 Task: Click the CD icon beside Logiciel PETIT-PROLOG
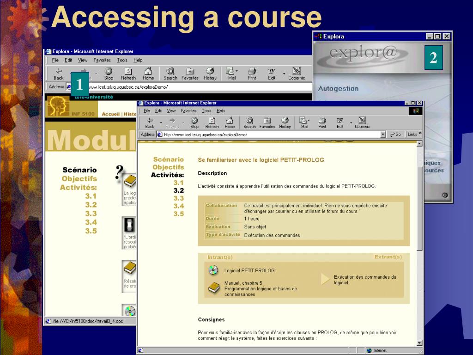coord(213,270)
